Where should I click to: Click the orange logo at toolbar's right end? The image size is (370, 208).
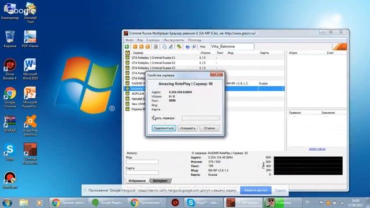[x=339, y=46]
